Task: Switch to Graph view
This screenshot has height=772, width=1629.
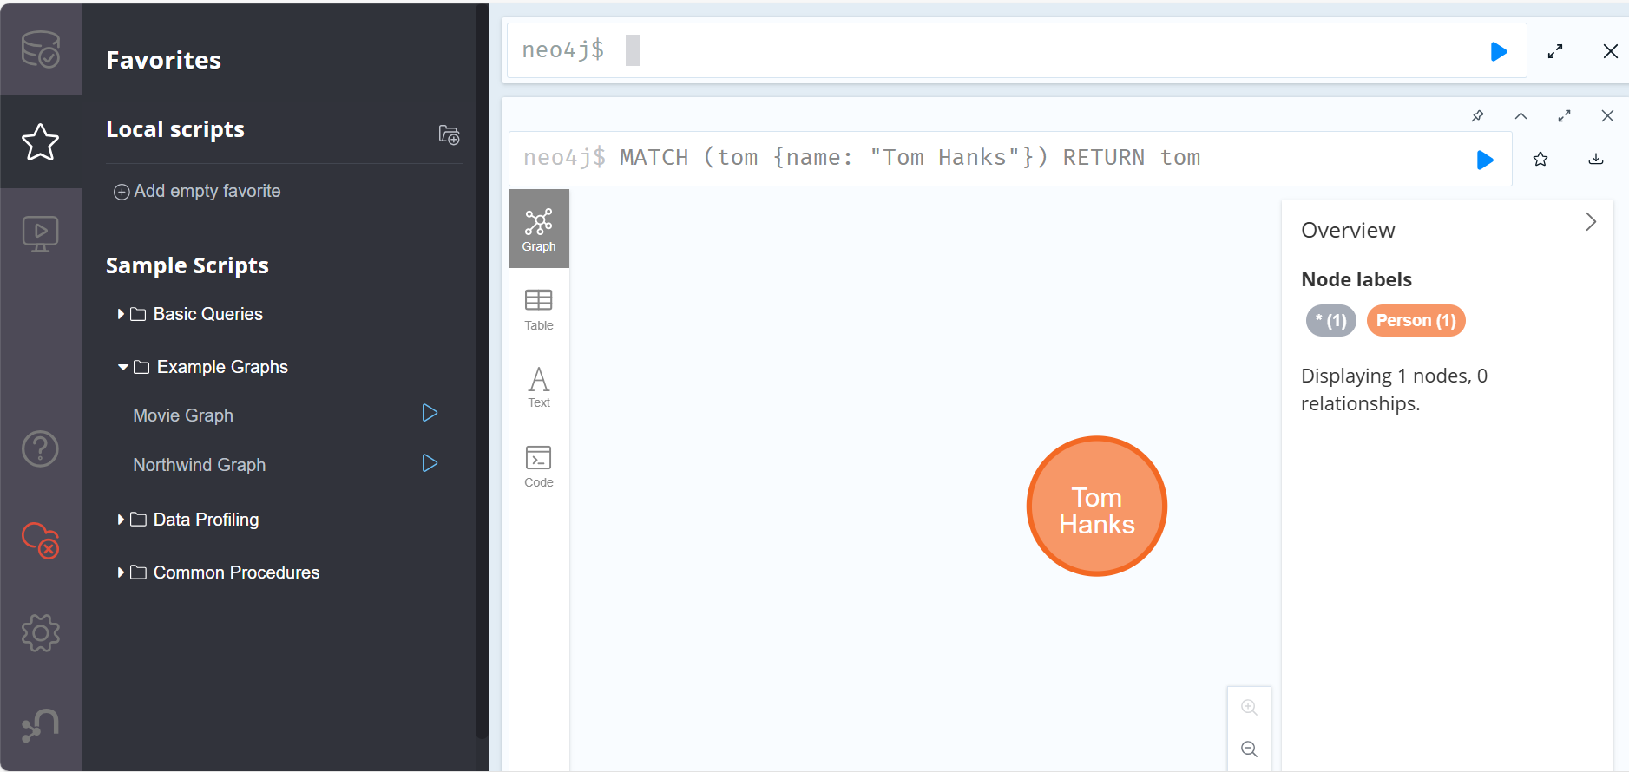Action: coord(539,229)
